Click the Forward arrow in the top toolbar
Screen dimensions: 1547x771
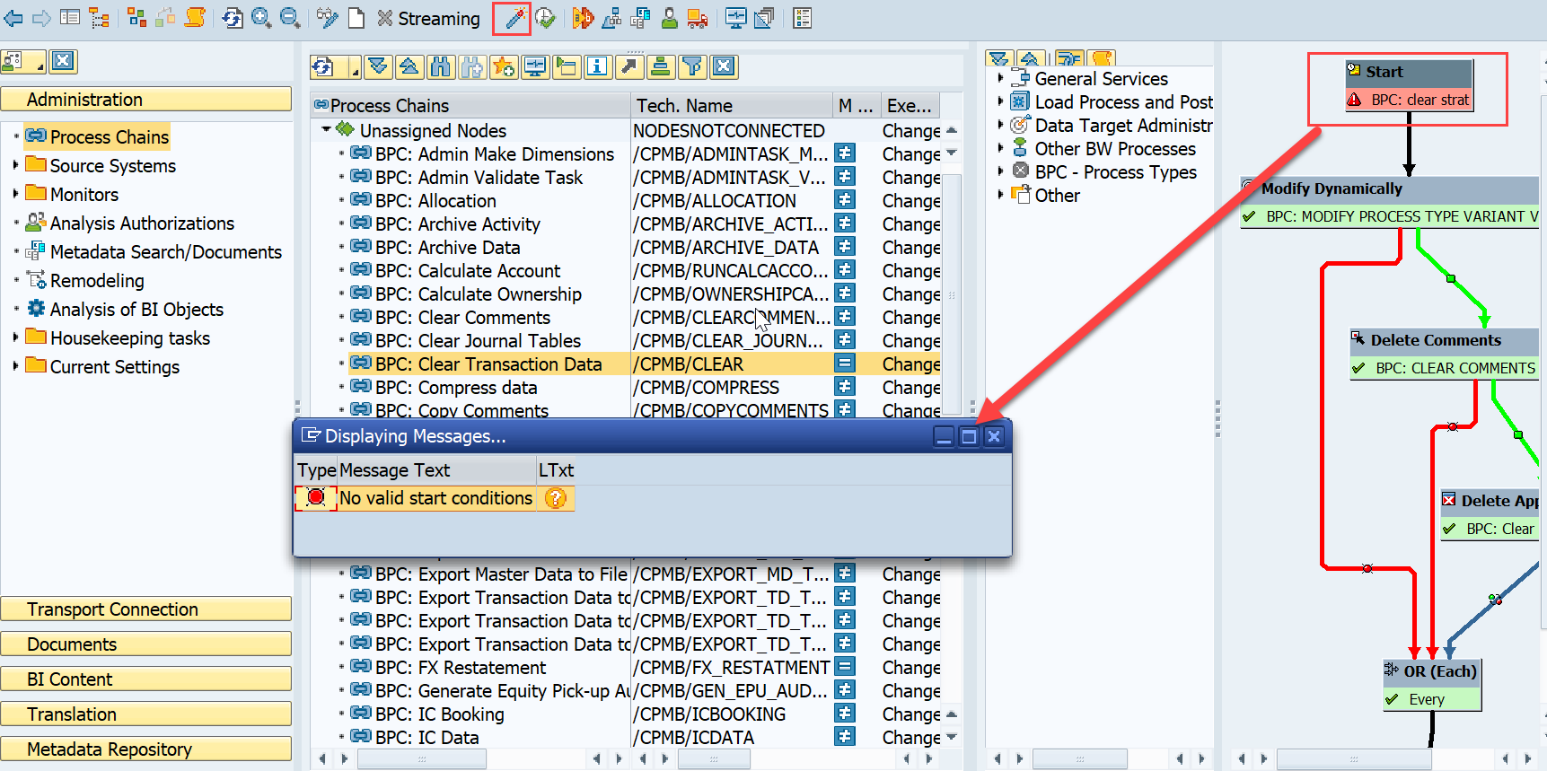point(41,18)
